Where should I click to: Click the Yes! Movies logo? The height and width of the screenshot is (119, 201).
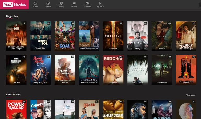[x=14, y=5]
